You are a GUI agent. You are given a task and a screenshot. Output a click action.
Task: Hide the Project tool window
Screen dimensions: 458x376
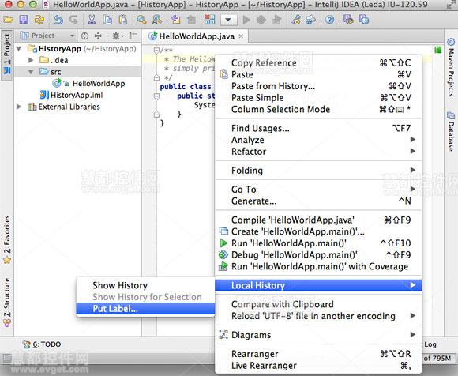[x=133, y=36]
